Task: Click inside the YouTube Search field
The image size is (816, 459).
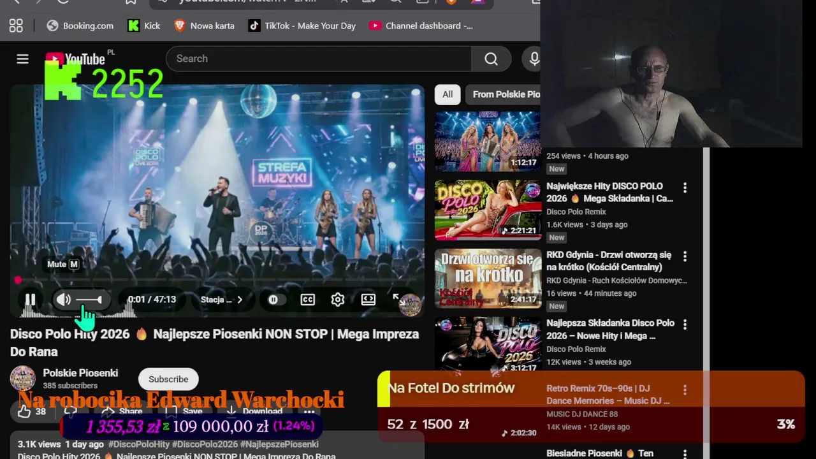Action: coord(319,59)
